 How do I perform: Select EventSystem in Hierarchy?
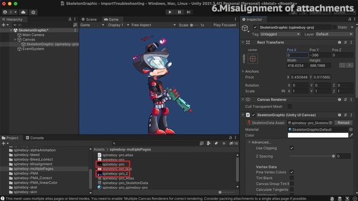click(x=33, y=49)
